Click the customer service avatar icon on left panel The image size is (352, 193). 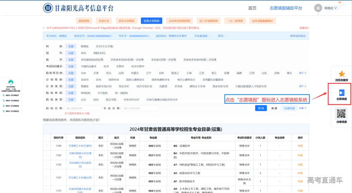click(x=11, y=82)
